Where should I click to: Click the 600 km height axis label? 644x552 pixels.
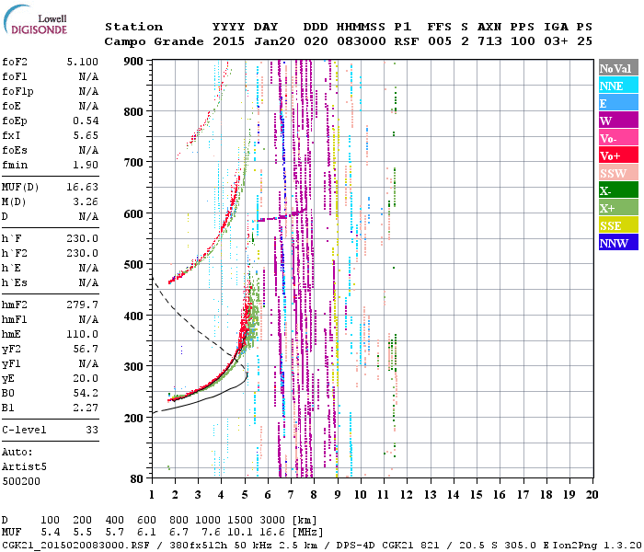[x=133, y=214]
